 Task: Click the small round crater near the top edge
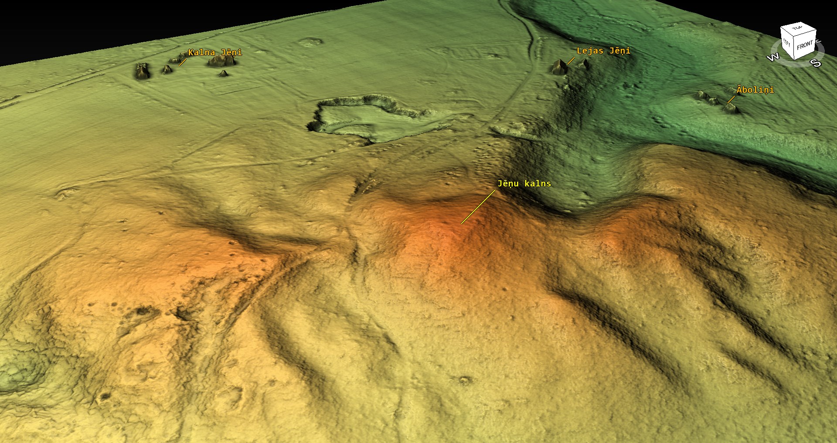(311, 42)
